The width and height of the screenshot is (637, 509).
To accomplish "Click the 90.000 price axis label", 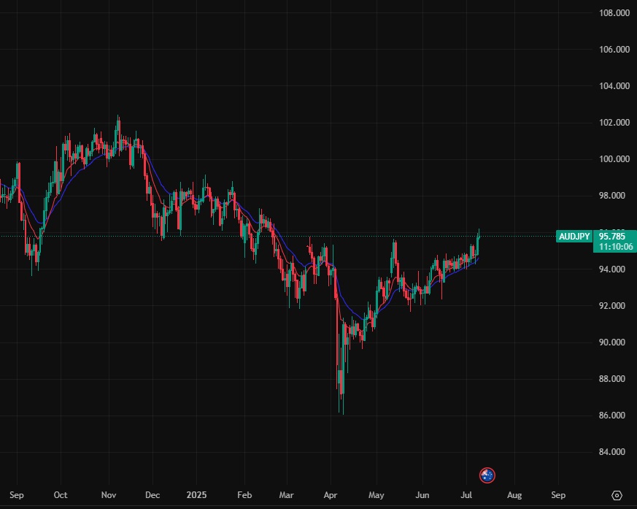I will [611, 342].
